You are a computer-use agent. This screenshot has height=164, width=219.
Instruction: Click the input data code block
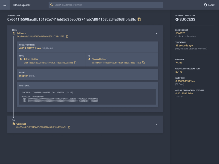tap(87, 97)
